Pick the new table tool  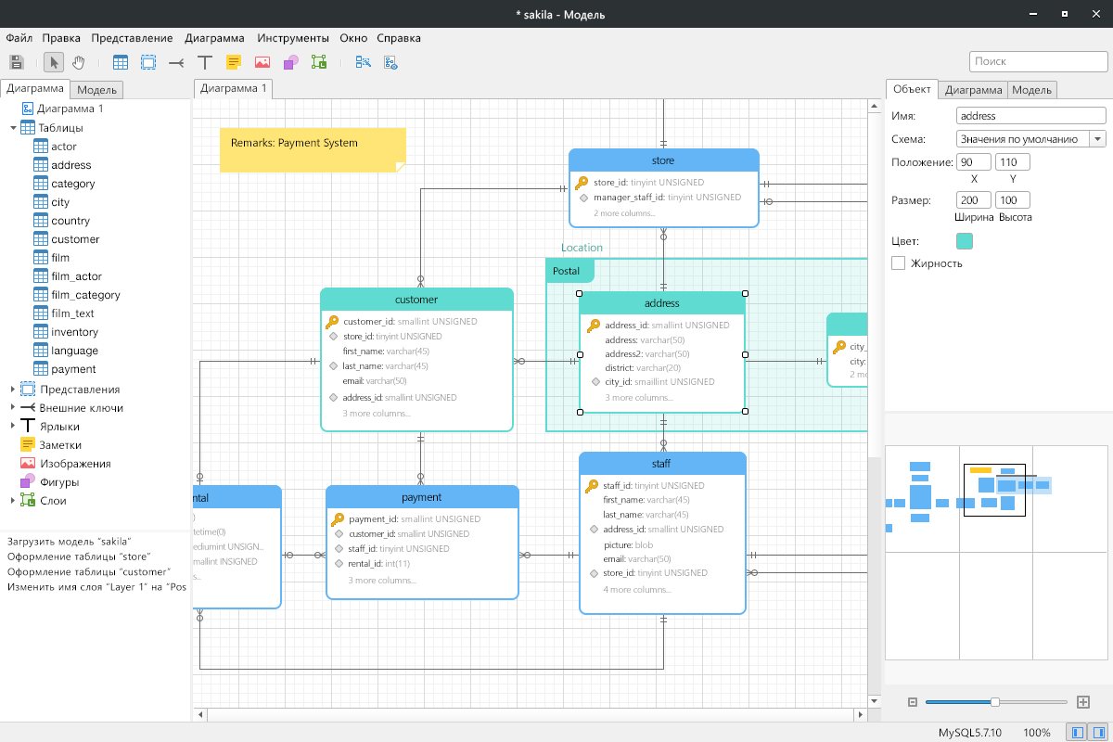click(121, 62)
